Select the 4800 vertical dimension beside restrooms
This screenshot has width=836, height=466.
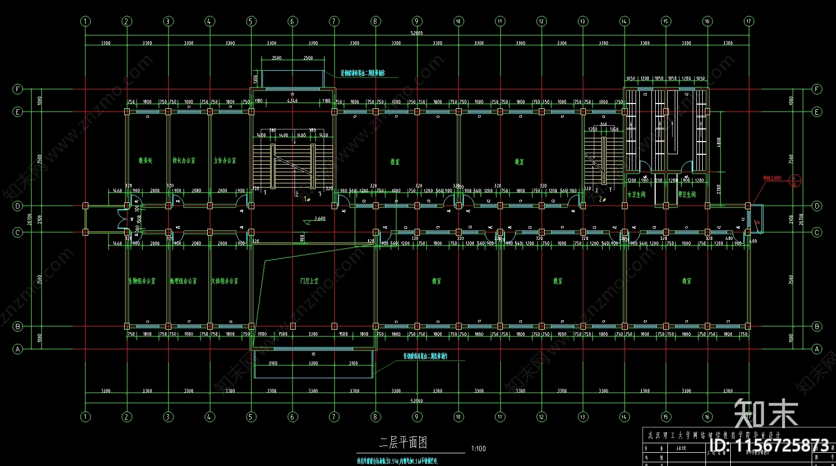point(718,142)
